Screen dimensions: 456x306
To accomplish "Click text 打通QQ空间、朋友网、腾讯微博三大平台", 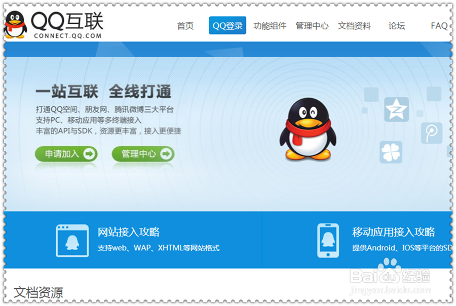I will pyautogui.click(x=105, y=109).
